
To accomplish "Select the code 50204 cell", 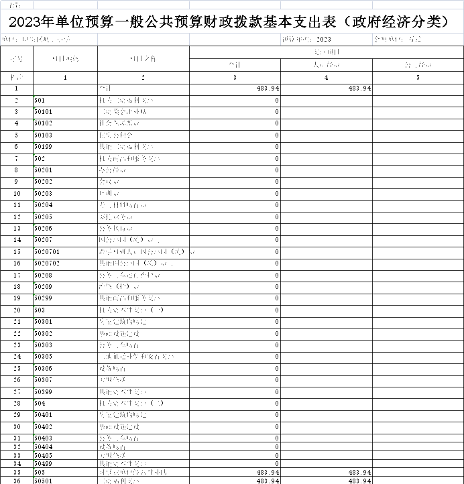I will (65, 205).
